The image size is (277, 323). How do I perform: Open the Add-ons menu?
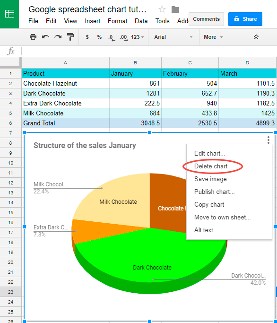pos(182,21)
